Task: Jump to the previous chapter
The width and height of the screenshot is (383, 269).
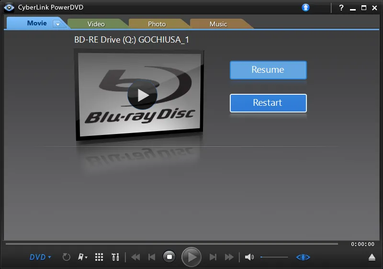Action: 152,257
